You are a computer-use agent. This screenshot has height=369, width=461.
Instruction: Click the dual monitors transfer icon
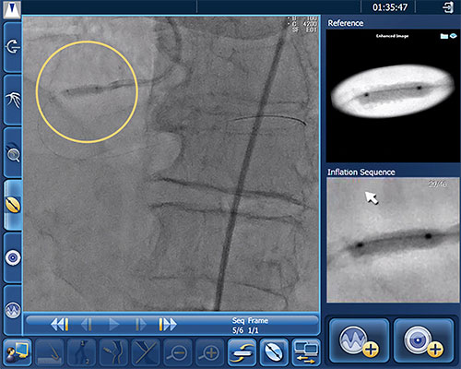point(306,351)
